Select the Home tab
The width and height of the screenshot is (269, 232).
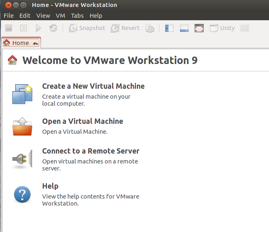click(x=21, y=43)
